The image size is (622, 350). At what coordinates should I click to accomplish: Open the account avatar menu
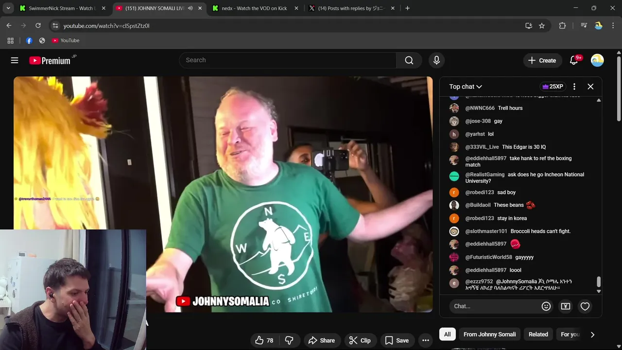point(597,60)
